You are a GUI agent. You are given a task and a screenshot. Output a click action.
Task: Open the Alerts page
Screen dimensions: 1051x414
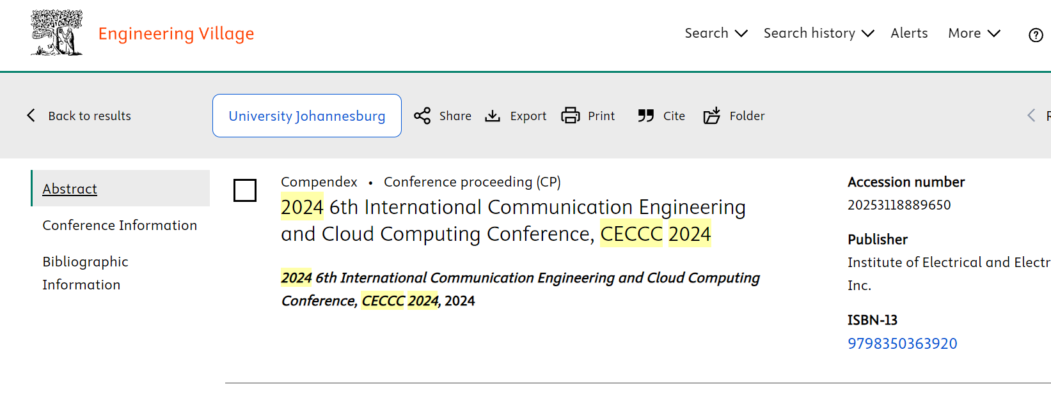pos(909,33)
